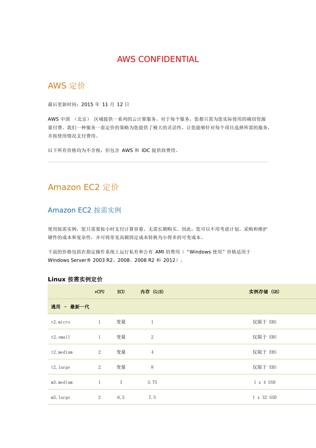This screenshot has width=316, height=448.
Task: Click the AWS CONFIDENTIAL red header
Action: 158,59
